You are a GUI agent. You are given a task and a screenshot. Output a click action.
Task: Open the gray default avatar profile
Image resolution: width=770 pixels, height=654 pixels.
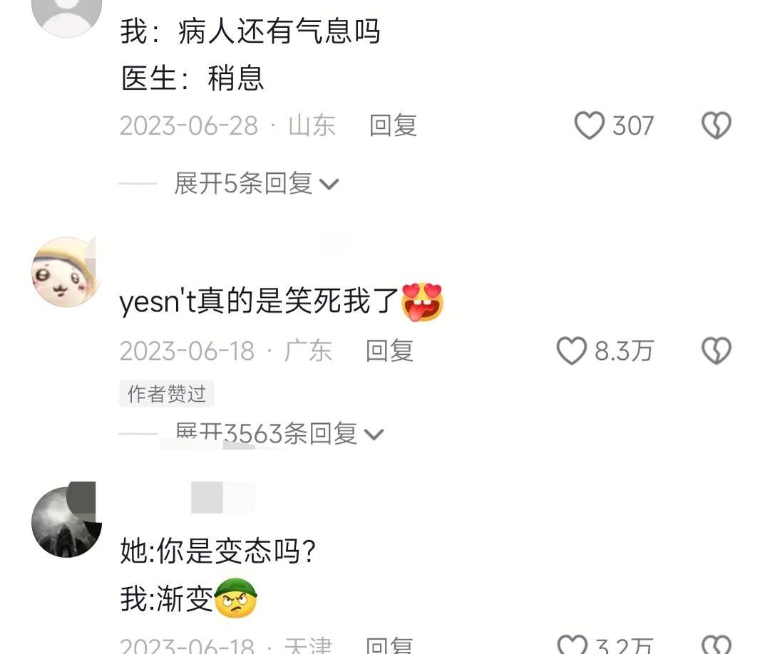[x=66, y=15]
